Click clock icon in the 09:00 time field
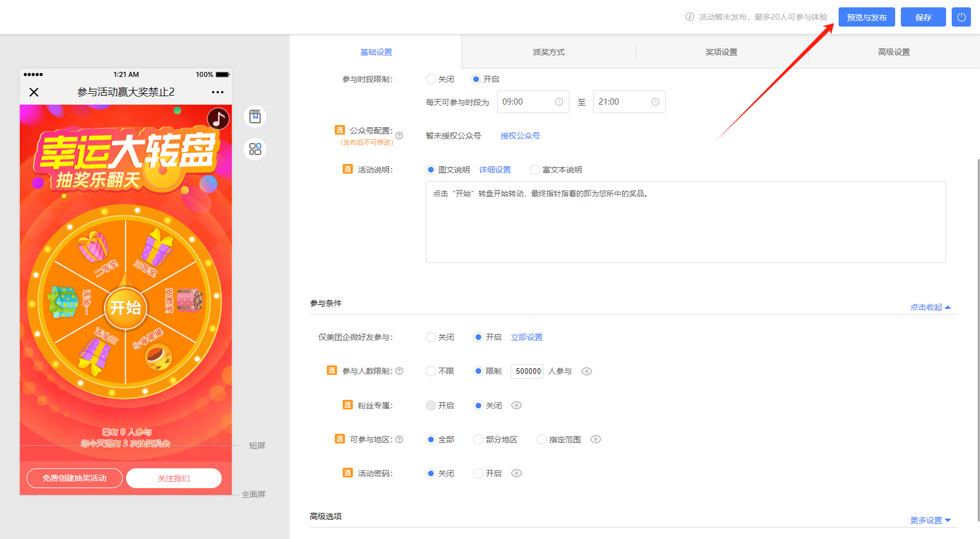The image size is (980, 539). (x=559, y=102)
